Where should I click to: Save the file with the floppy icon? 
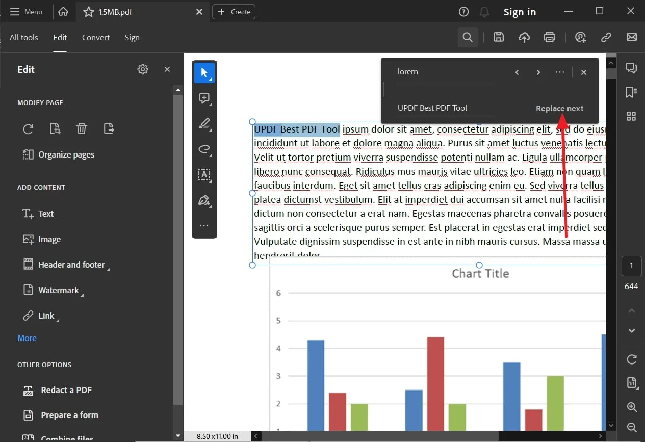[499, 37]
